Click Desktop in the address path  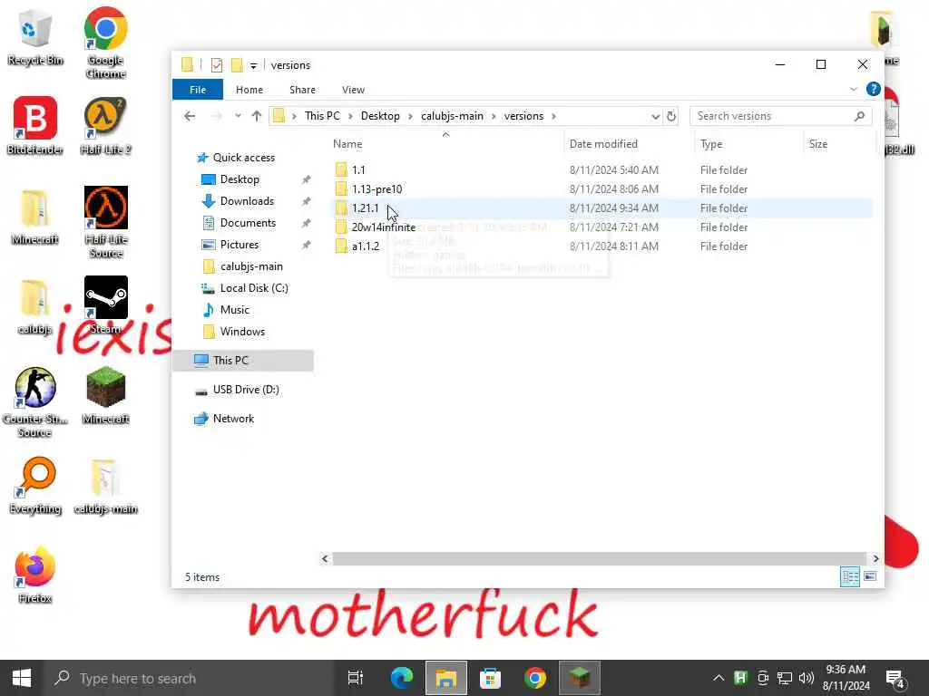click(x=380, y=116)
